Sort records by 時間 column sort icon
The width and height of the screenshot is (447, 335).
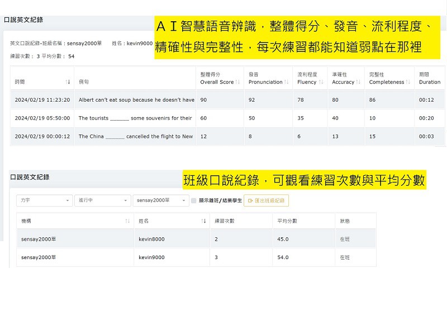(68, 82)
